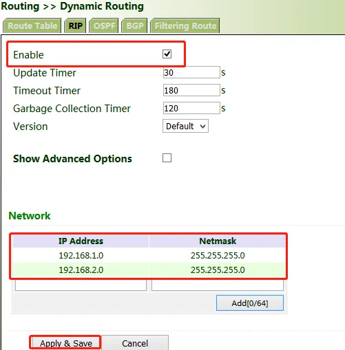
Task: Select the 192.168.2.0 address cell
Action: click(81, 270)
